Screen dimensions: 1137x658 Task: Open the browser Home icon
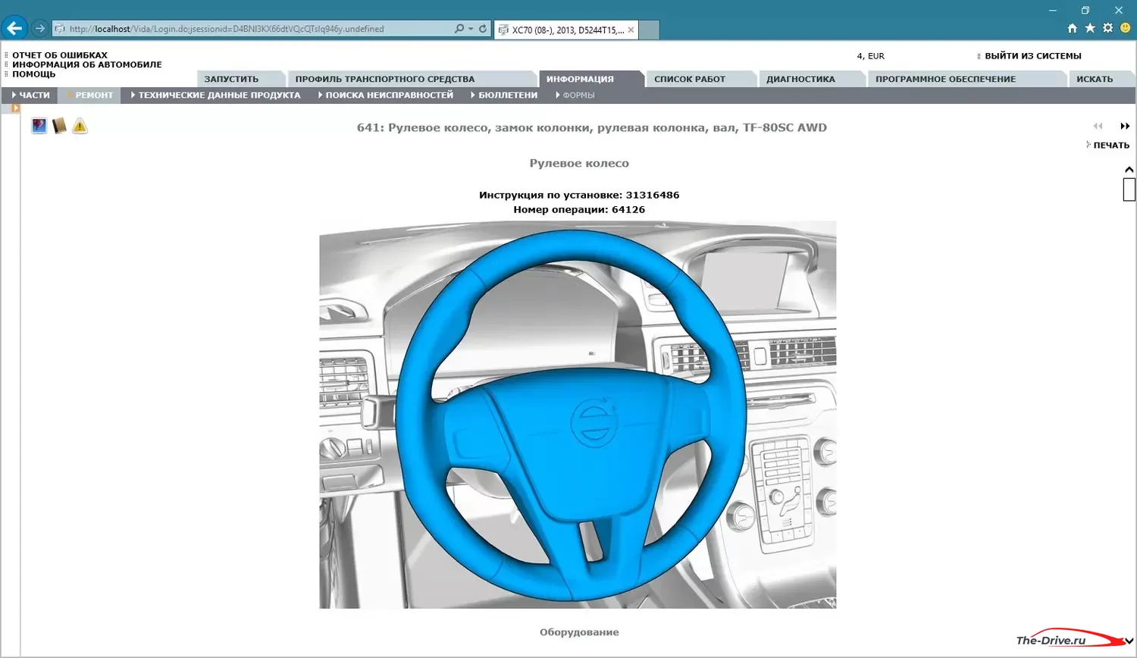(x=1072, y=28)
